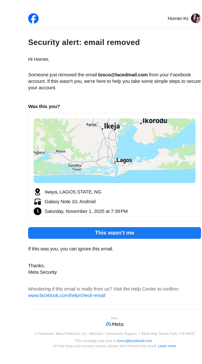Click Horner's profile avatar picture
The width and height of the screenshot is (202, 364).
(196, 18)
